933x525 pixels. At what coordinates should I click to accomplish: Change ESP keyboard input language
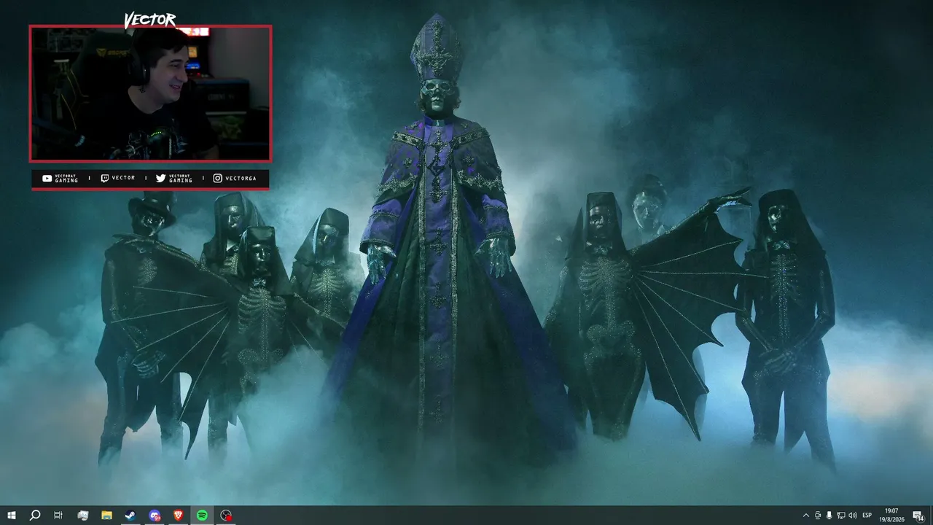tap(867, 515)
